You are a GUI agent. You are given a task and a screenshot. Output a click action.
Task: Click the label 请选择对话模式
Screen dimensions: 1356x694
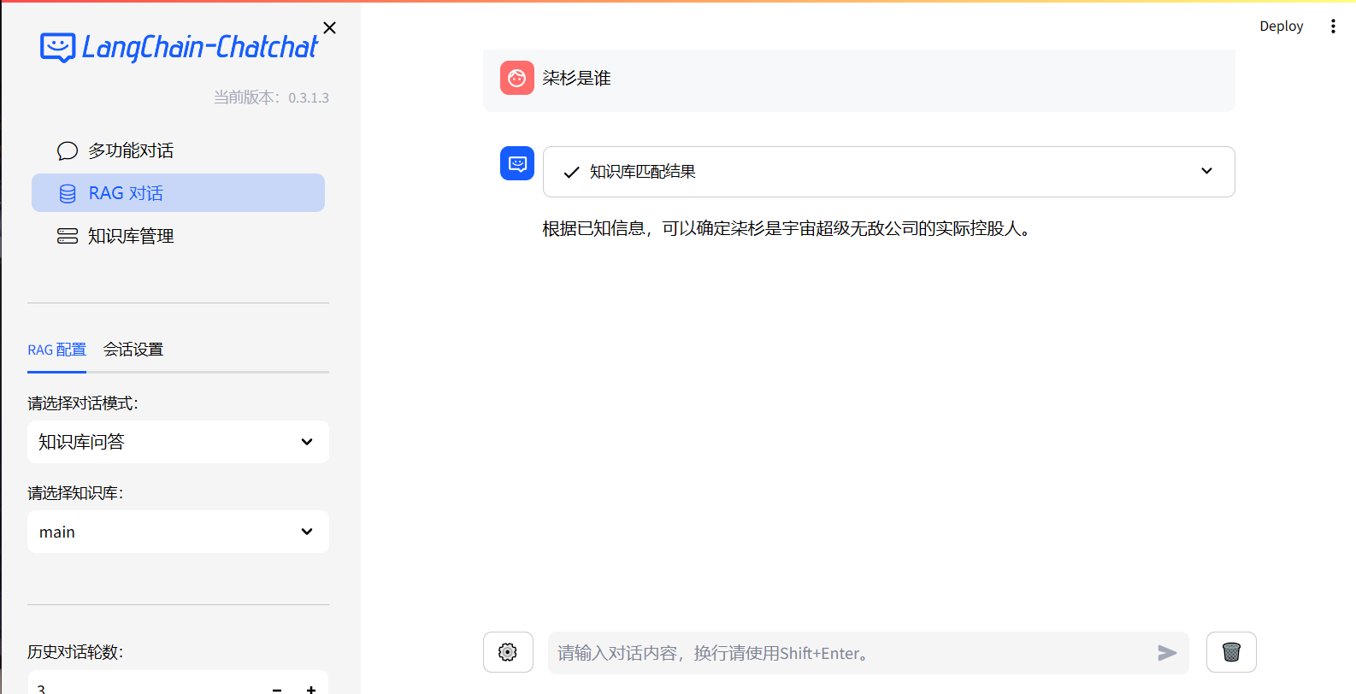tap(83, 403)
